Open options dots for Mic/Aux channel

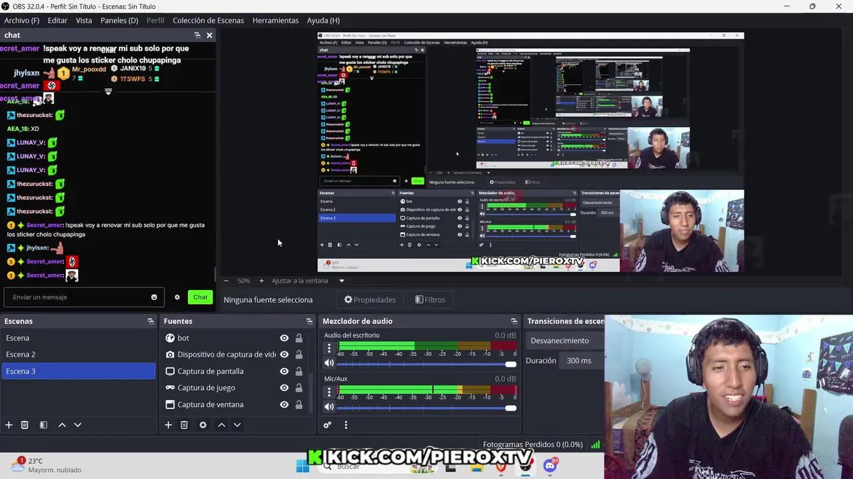pos(329,392)
